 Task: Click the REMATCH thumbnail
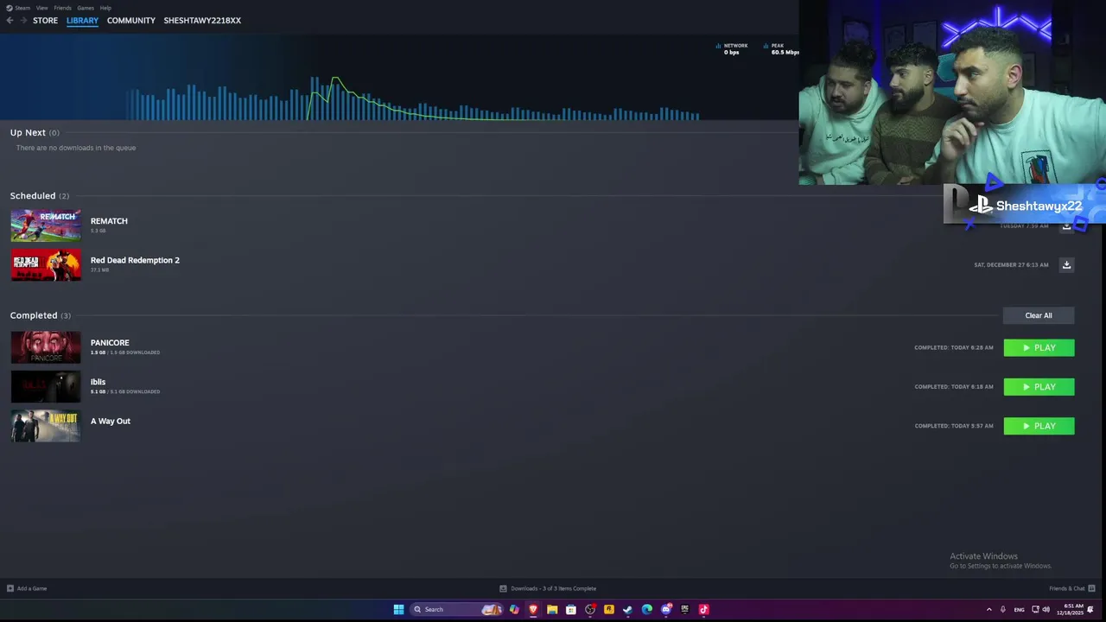pyautogui.click(x=46, y=225)
